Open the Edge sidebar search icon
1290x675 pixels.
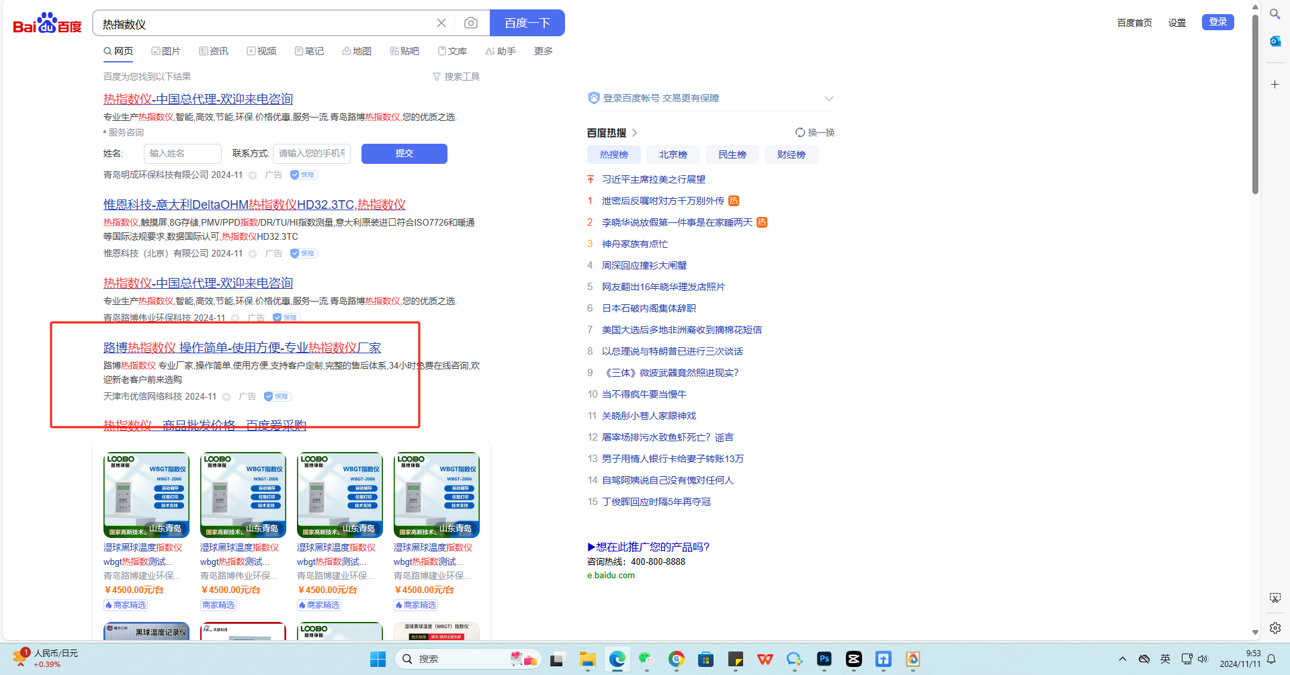[x=1275, y=14]
